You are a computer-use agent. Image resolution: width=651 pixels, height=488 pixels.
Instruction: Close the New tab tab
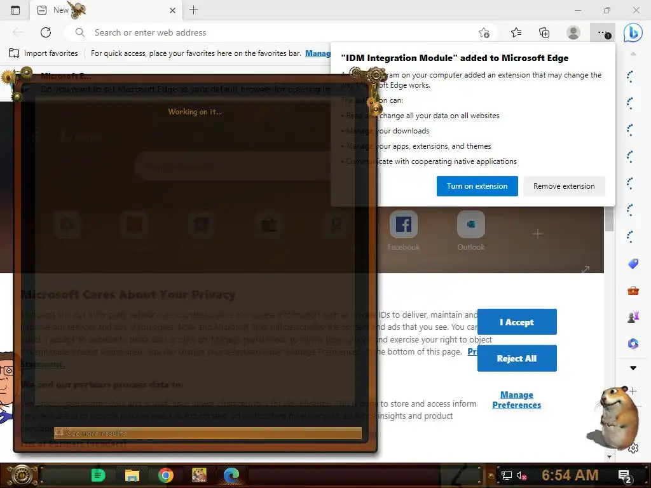(x=173, y=10)
